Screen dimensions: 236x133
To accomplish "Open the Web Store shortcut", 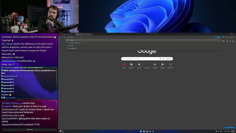I will point(162,65).
